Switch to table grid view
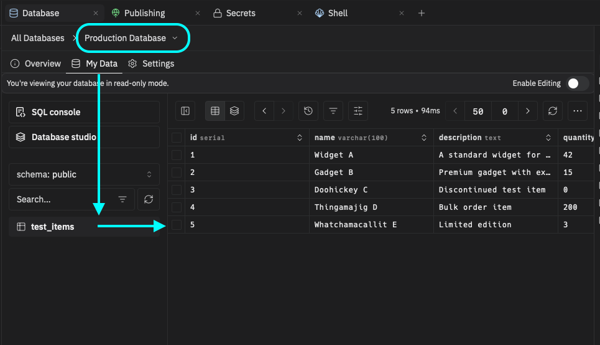This screenshot has height=345, width=600. 215,111
